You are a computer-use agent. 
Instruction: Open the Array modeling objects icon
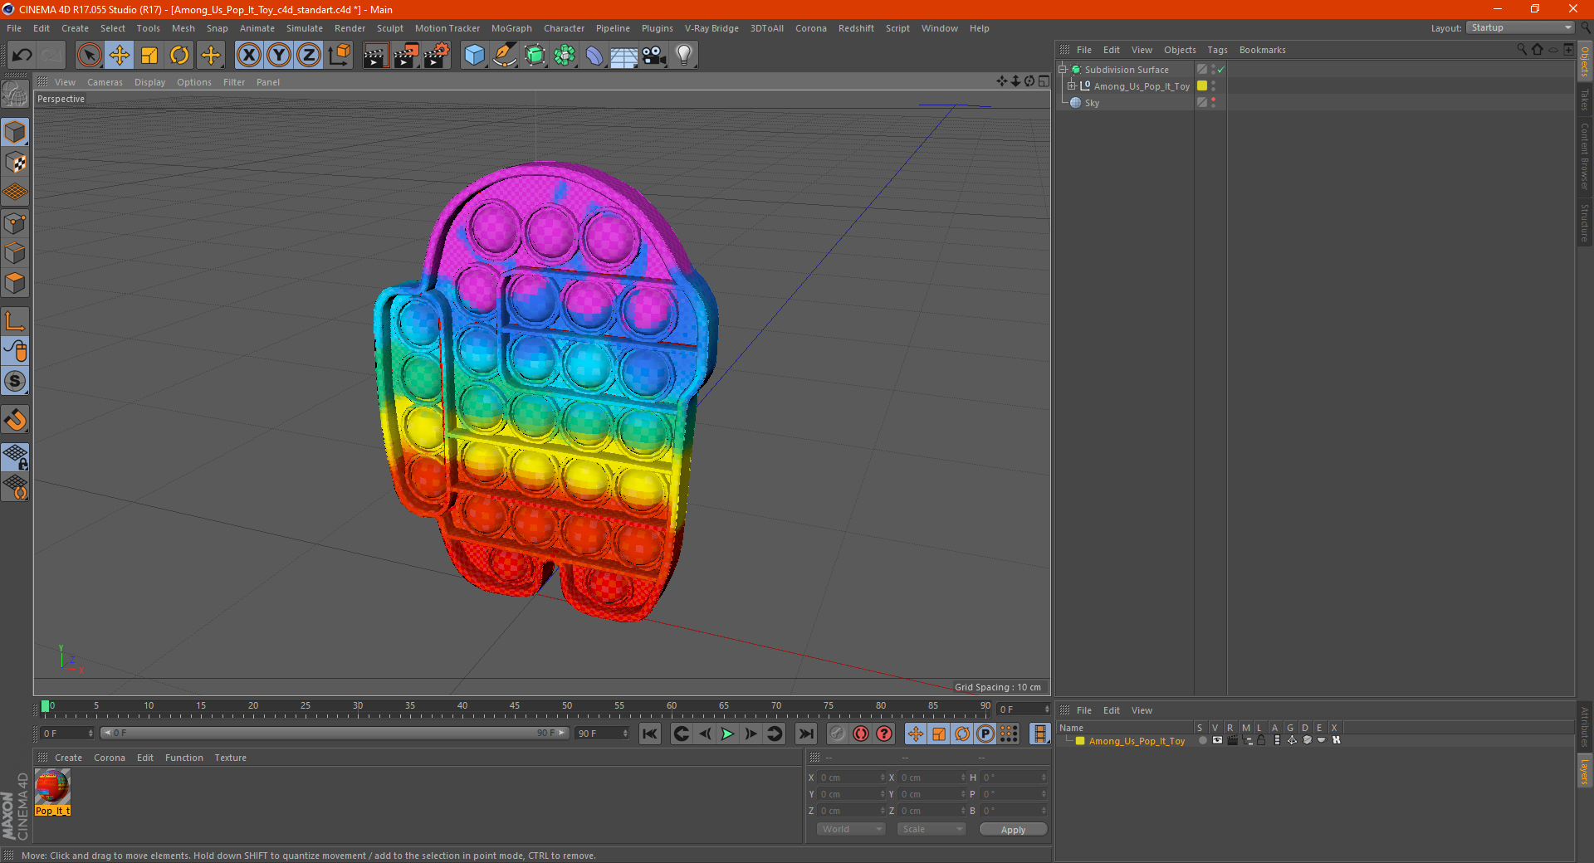(x=565, y=56)
